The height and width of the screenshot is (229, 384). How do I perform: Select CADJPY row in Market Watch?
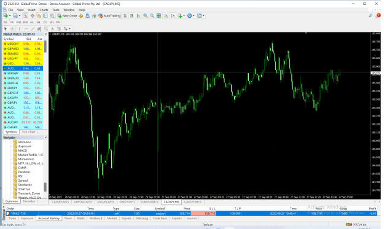tap(23, 98)
